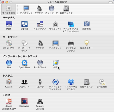Open the 言語環境 flag icon

tap(87, 24)
